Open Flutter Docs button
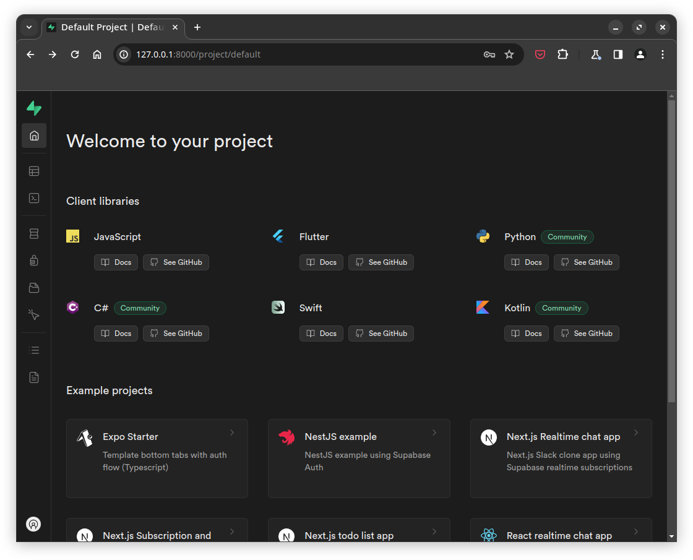 pos(321,262)
